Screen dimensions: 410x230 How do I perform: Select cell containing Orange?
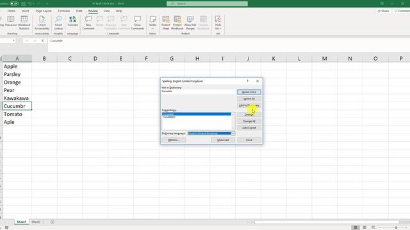pos(17,82)
